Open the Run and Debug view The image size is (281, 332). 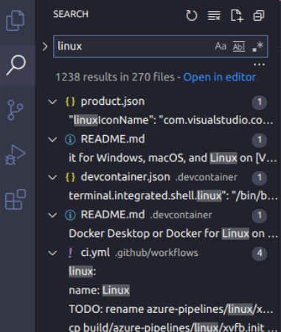pyautogui.click(x=15, y=155)
